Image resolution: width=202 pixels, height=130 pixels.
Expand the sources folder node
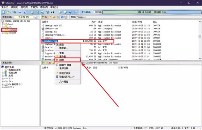click(x=3, y=30)
